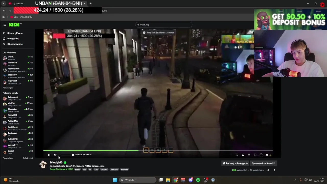Open Obserwowane sidebar item
Screen dimensions: 327x184
[15, 44]
